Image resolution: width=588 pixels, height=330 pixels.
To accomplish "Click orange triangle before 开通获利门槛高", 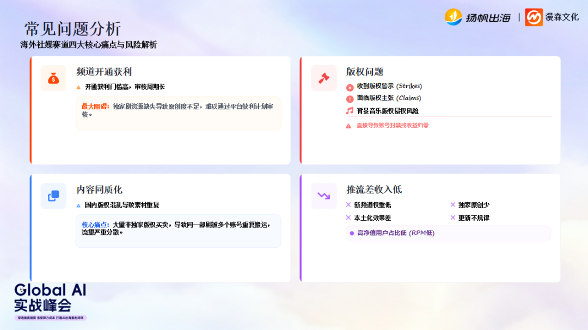I will coord(78,88).
